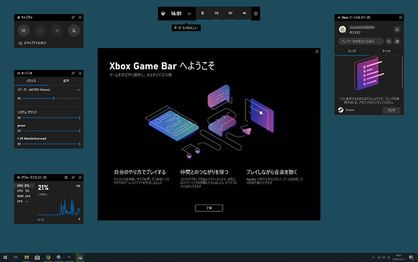Toggle the Audio widget button in top bar

click(216, 13)
